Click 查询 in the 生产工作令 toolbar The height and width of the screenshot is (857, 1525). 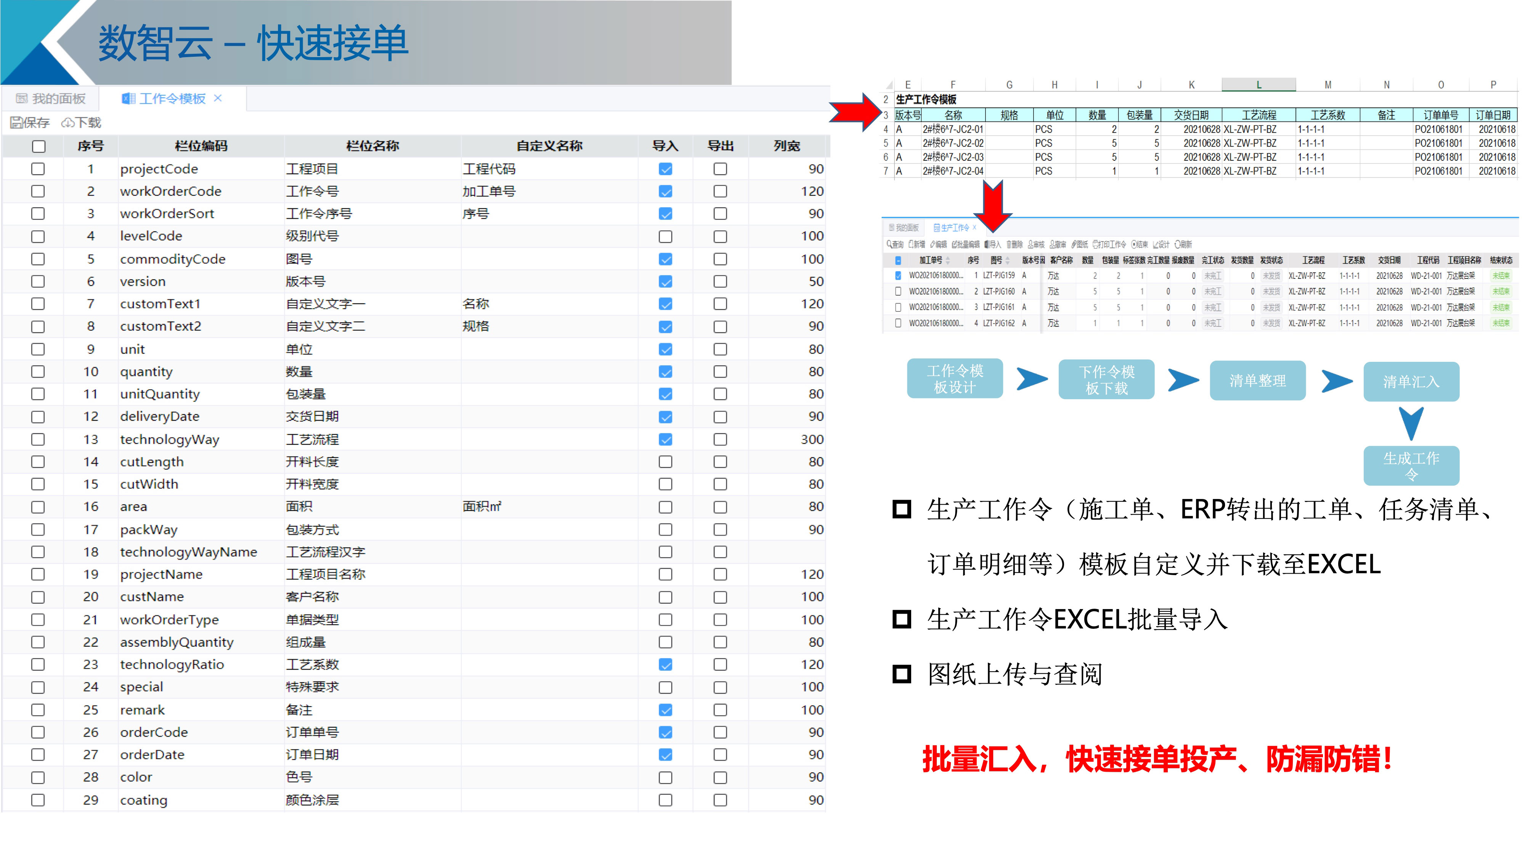point(895,244)
